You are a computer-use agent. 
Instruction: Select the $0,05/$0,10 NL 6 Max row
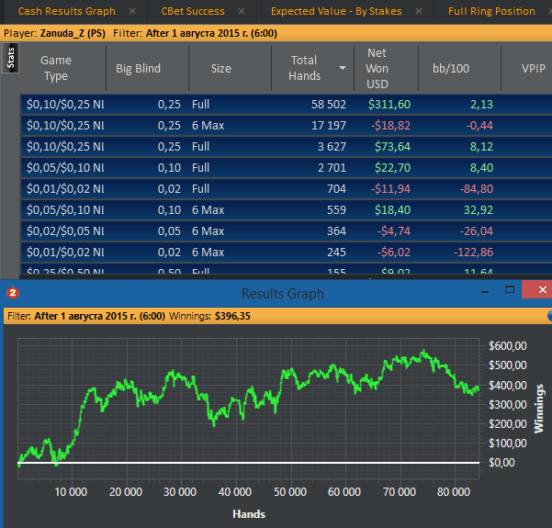(276, 210)
